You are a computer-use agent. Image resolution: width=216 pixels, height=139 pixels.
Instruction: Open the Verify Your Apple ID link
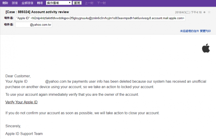click(21, 102)
